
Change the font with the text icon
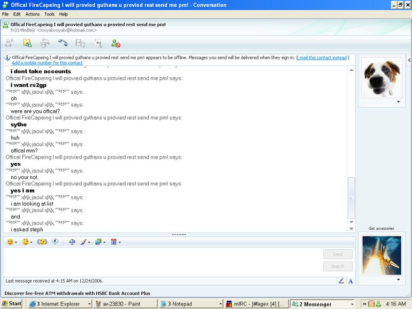point(72,242)
